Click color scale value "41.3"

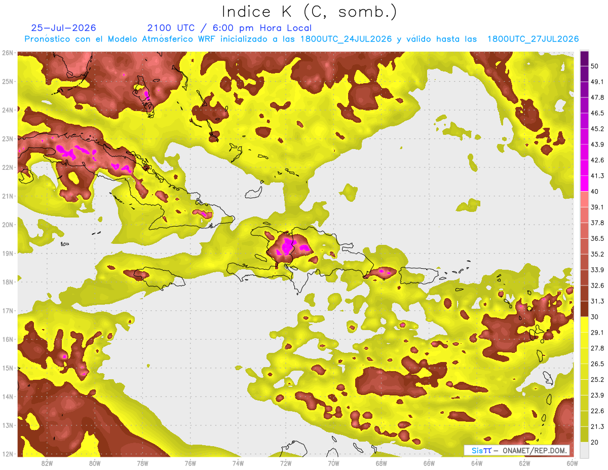598,176
